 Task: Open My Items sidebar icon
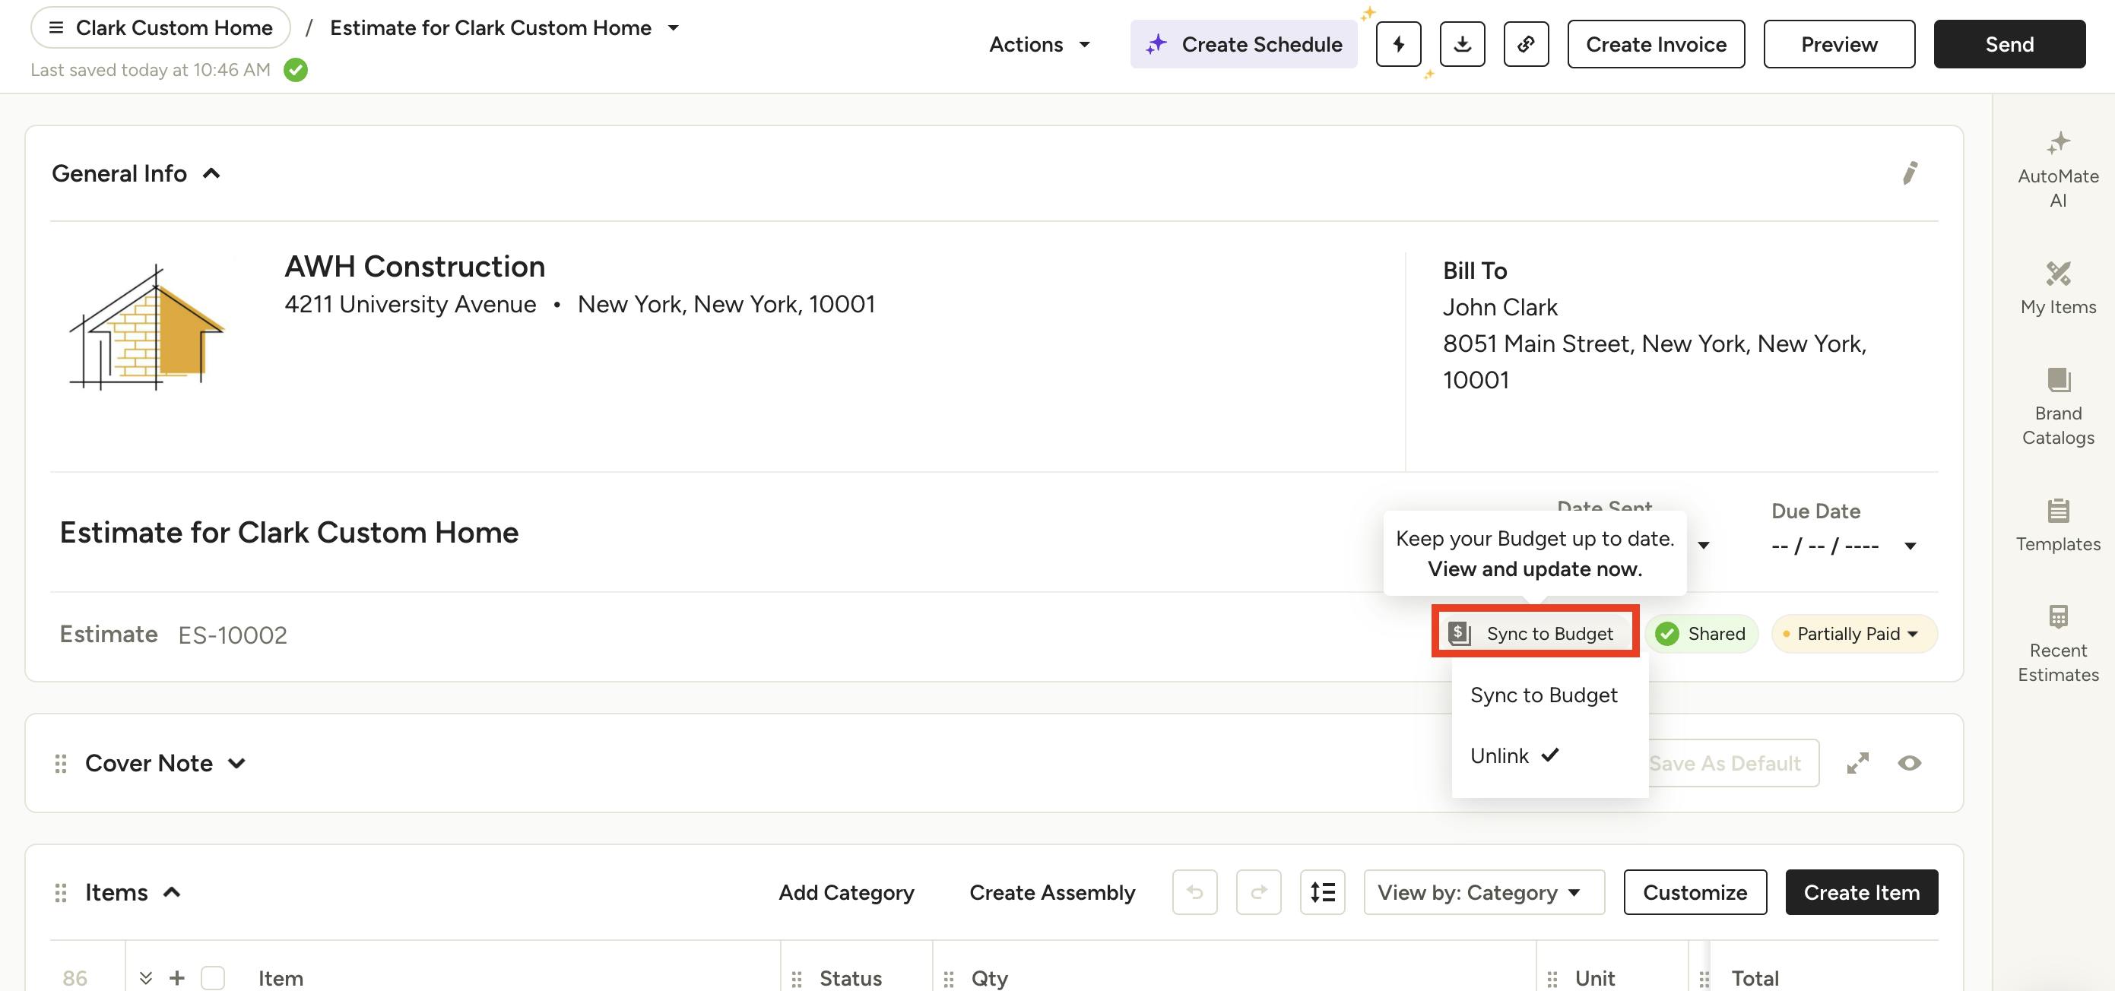2057,287
